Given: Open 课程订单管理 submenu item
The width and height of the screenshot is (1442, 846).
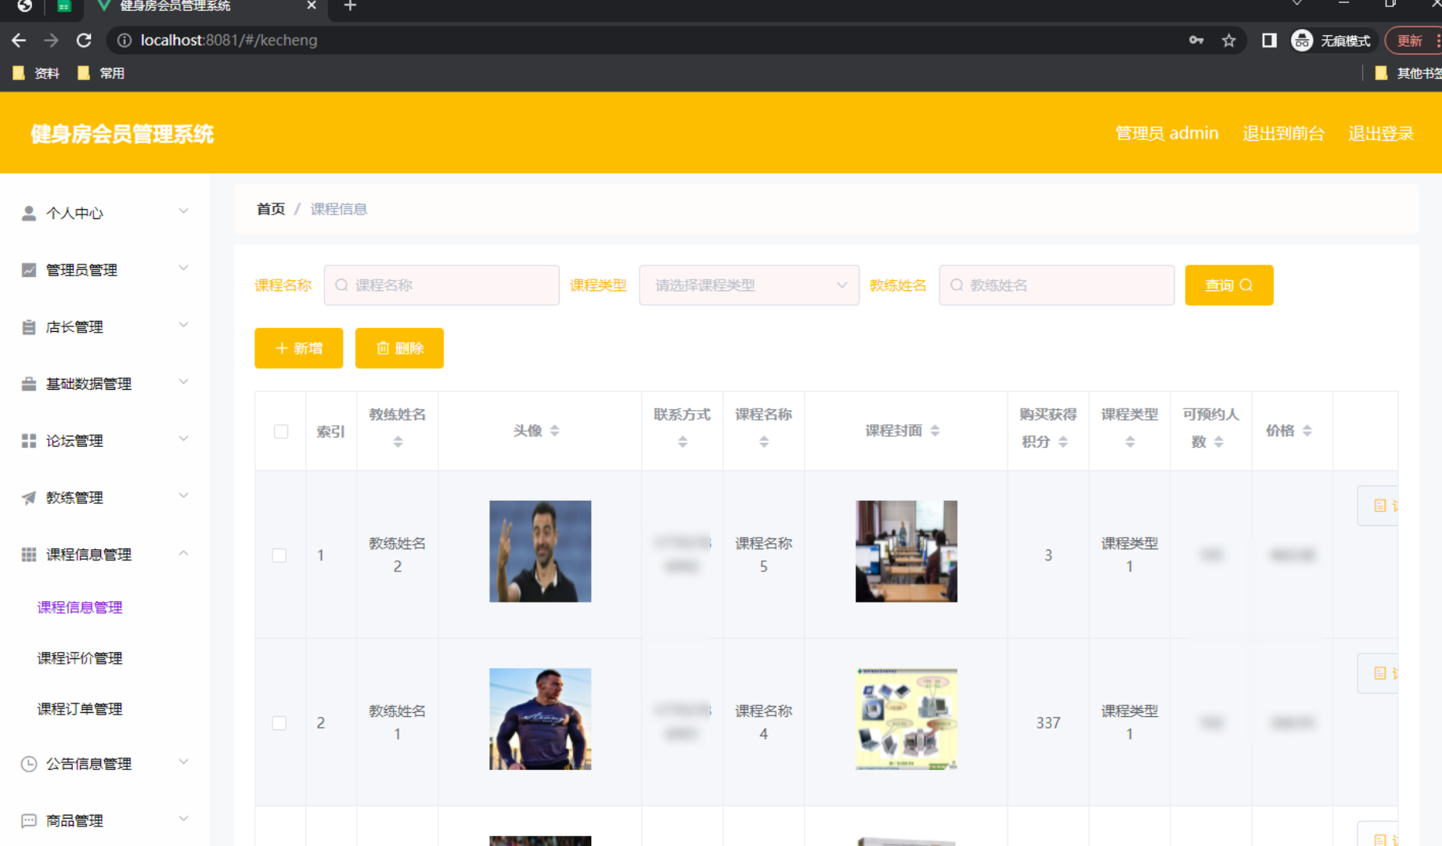Looking at the screenshot, I should click(x=80, y=709).
